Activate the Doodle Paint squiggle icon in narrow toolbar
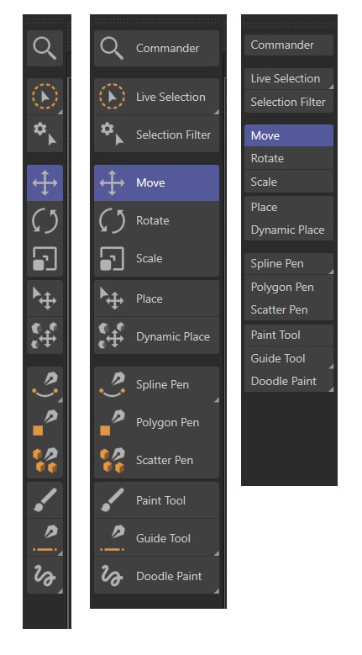The height and width of the screenshot is (655, 362). [x=45, y=576]
